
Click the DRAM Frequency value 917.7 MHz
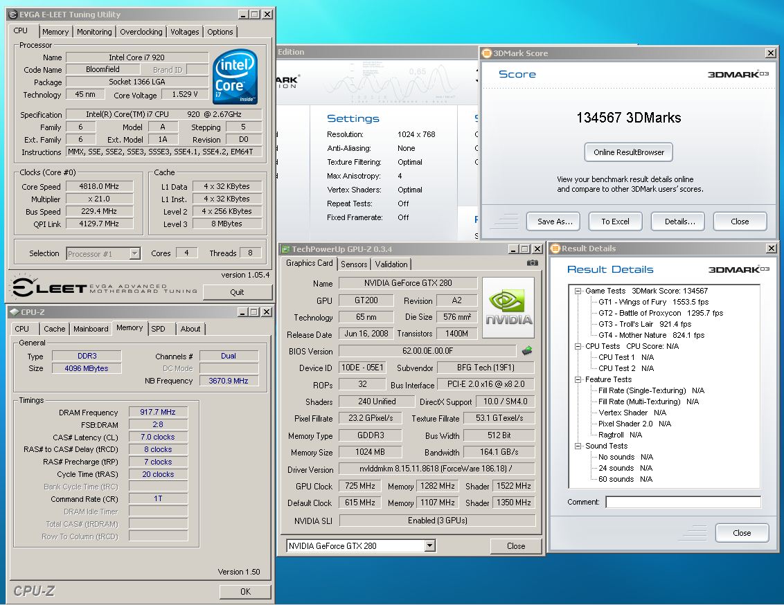pos(158,412)
